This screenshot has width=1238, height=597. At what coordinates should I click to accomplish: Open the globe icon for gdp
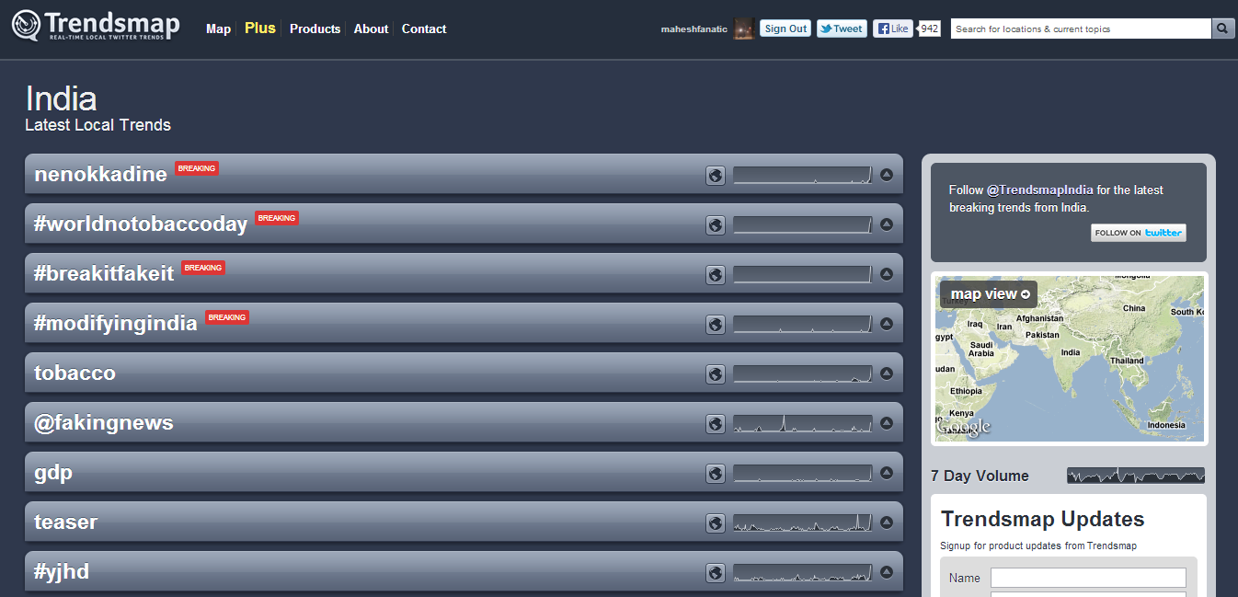(x=716, y=473)
